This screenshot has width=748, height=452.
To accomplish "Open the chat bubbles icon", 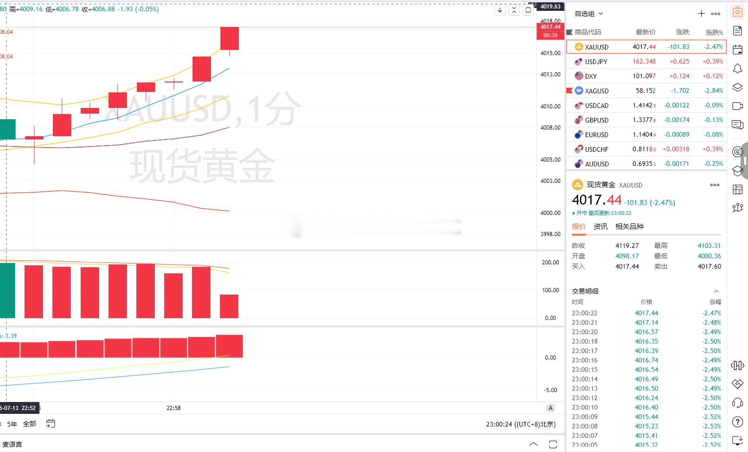I will pyautogui.click(x=737, y=125).
